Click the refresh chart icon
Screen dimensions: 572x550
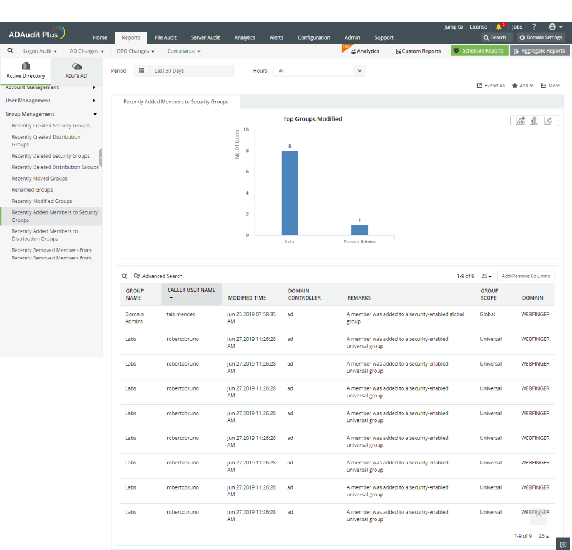click(549, 121)
